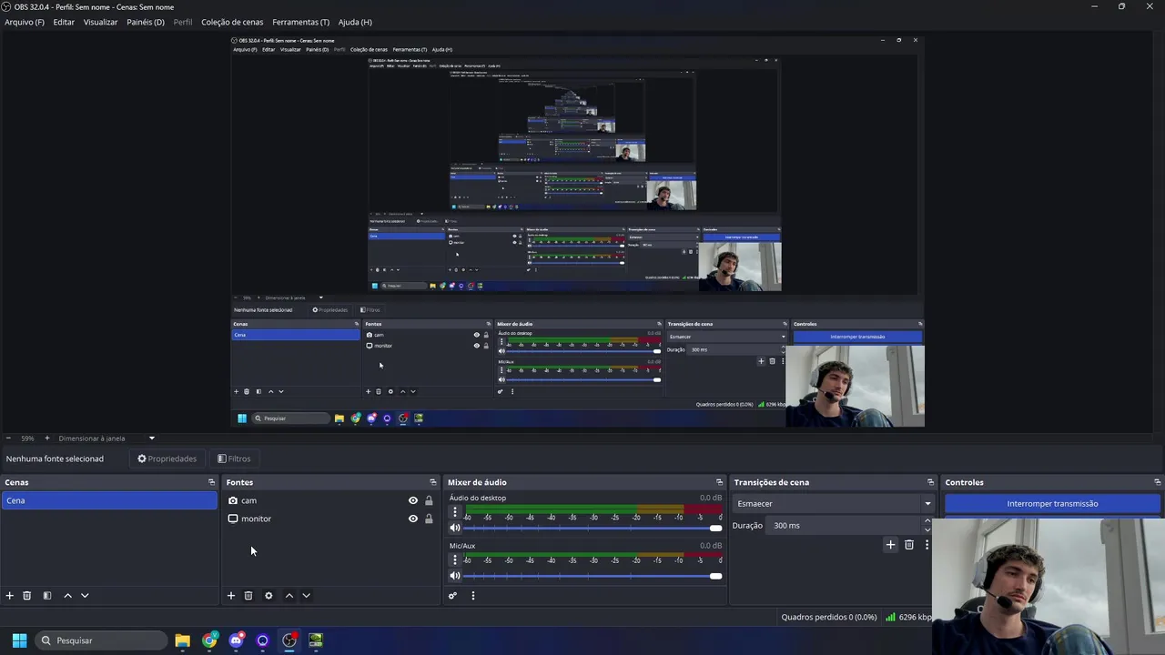
Task: Click Propriedades button in source toolbar
Action: [167, 458]
